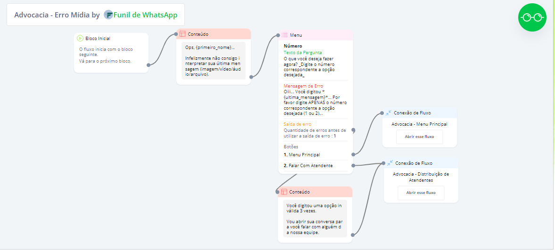The image size is (555, 250).
Task: Select the Mensagem de Erro section
Action: (x=315, y=100)
